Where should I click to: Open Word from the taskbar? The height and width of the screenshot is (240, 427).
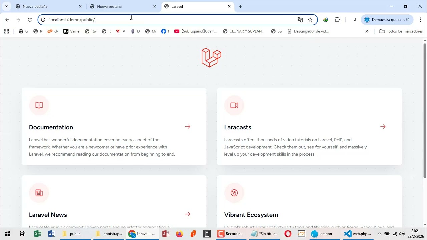point(51,234)
